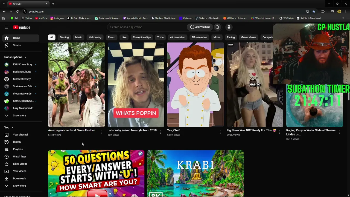Open more options for Raging Canyon Water Slide short
This screenshot has width=350, height=197.
click(x=339, y=132)
